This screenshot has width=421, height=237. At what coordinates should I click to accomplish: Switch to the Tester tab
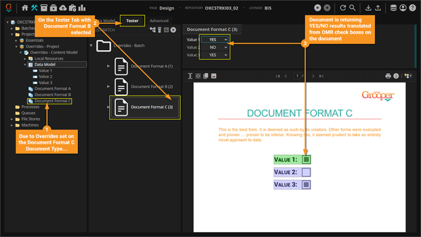click(133, 21)
